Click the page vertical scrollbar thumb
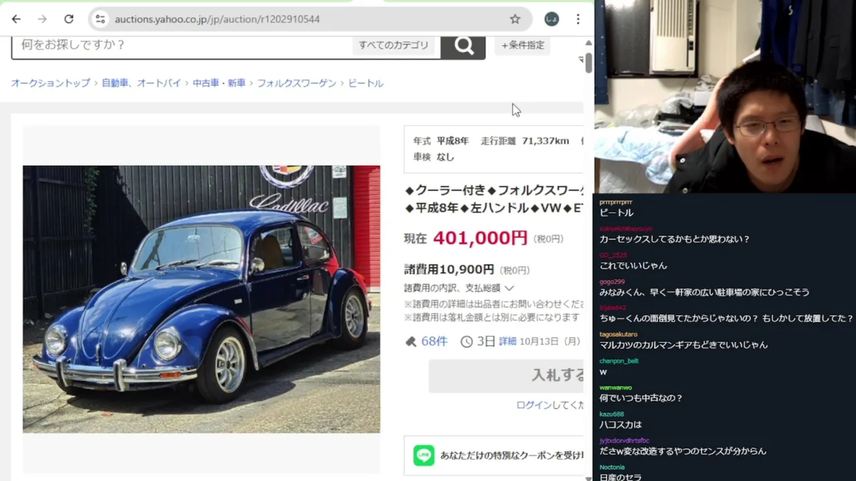Screen dimensions: 856x481 click(x=588, y=61)
